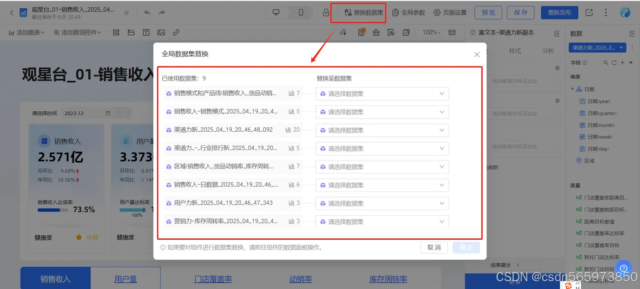Open 页面设置 page settings
The width and height of the screenshot is (640, 289).
tap(450, 13)
